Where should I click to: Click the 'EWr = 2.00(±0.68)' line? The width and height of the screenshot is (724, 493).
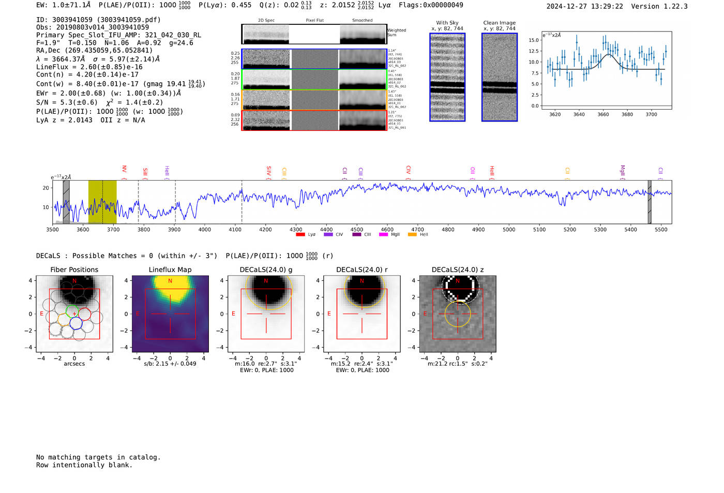point(109,93)
